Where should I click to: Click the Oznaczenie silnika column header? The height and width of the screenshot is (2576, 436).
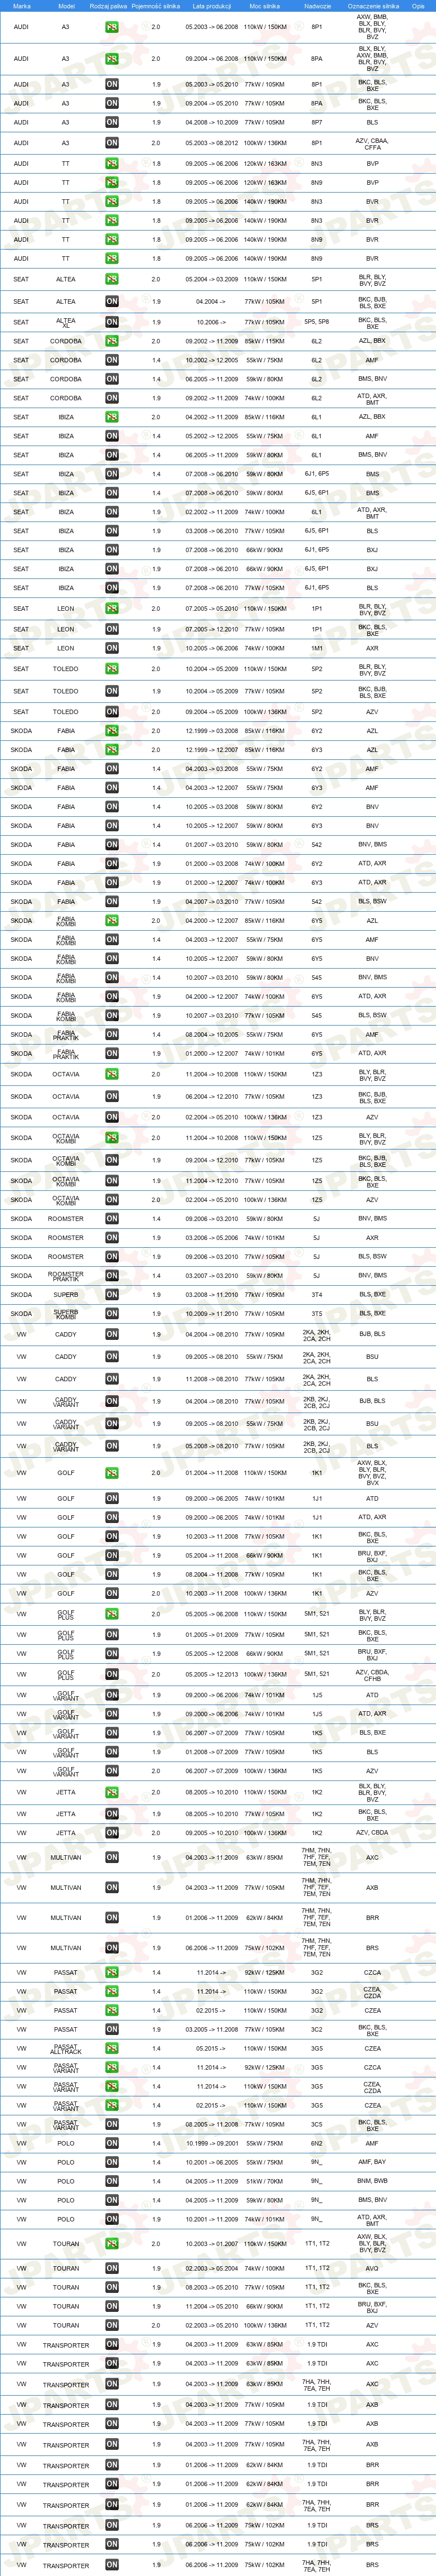coord(373,6)
